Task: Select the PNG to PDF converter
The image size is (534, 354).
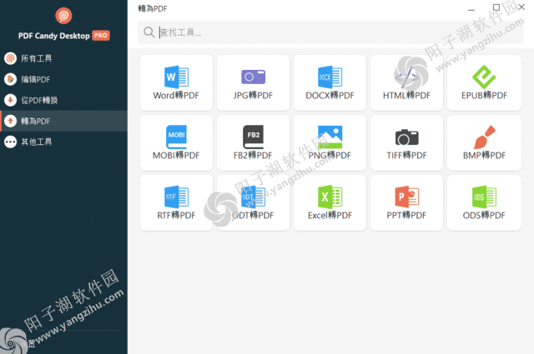Action: [330, 142]
